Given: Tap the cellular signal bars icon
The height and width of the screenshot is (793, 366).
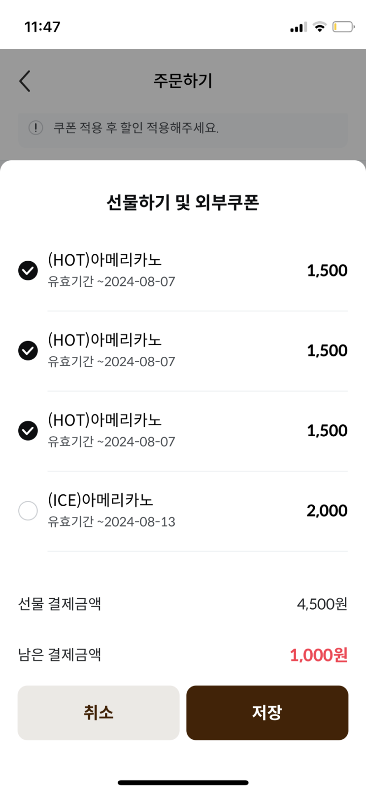Looking at the screenshot, I should click(299, 27).
